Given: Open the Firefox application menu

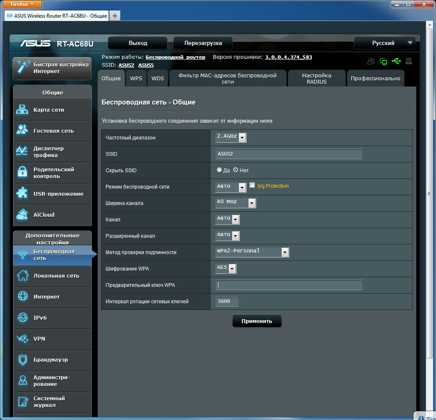Looking at the screenshot, I should (x=22, y=4).
